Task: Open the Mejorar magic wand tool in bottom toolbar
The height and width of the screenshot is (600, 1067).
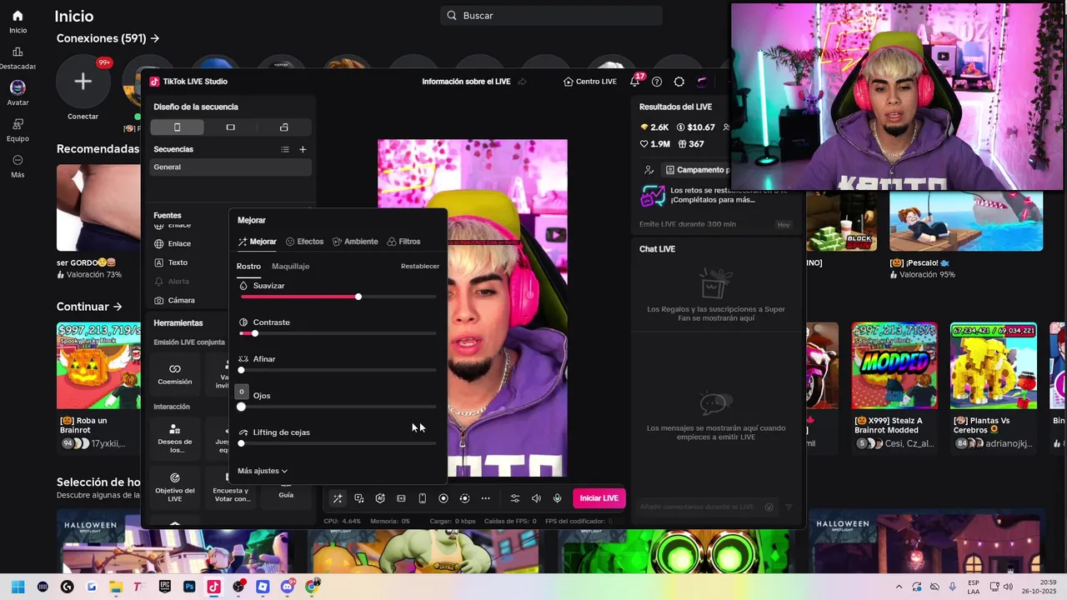Action: (338, 498)
